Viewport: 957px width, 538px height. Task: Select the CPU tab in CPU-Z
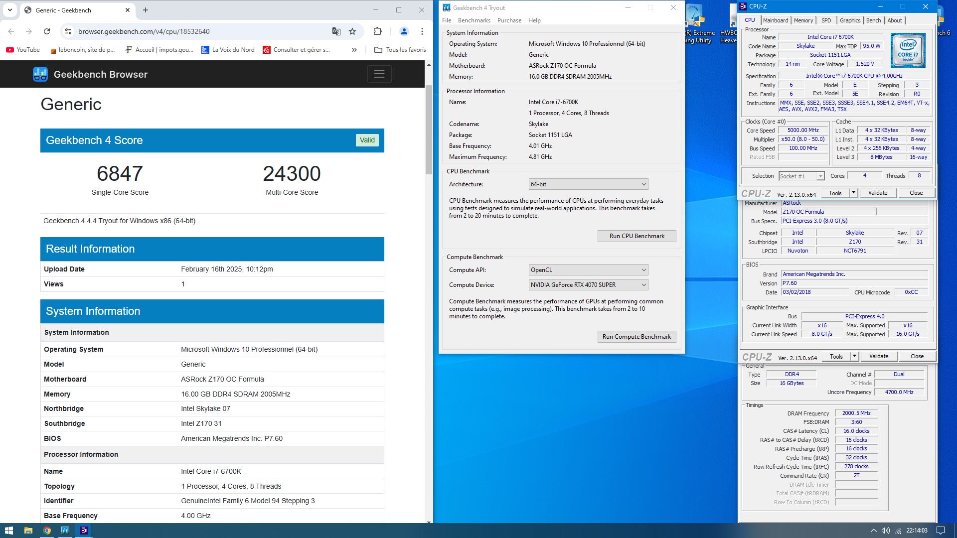coord(750,20)
